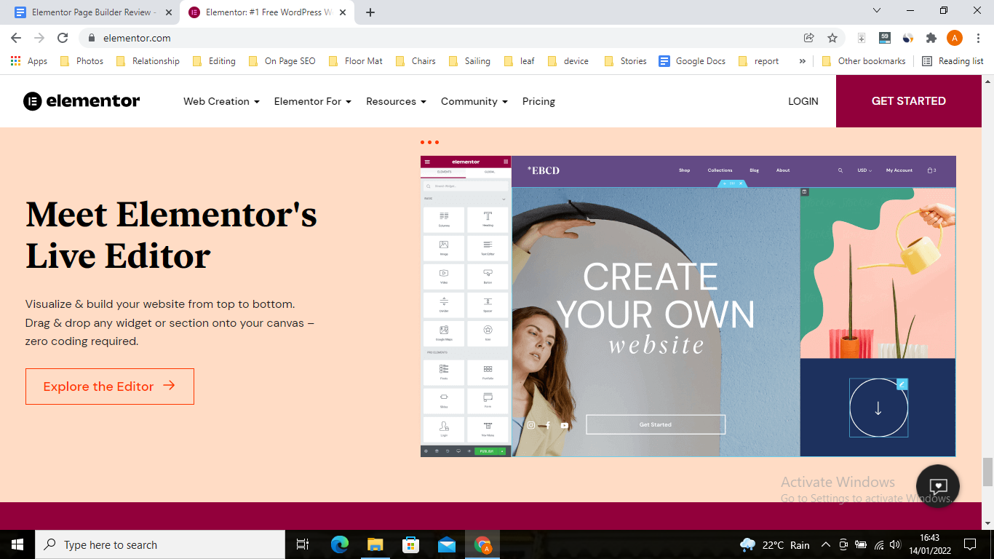Bookmark this tab with the star icon
This screenshot has width=994, height=559.
point(832,38)
